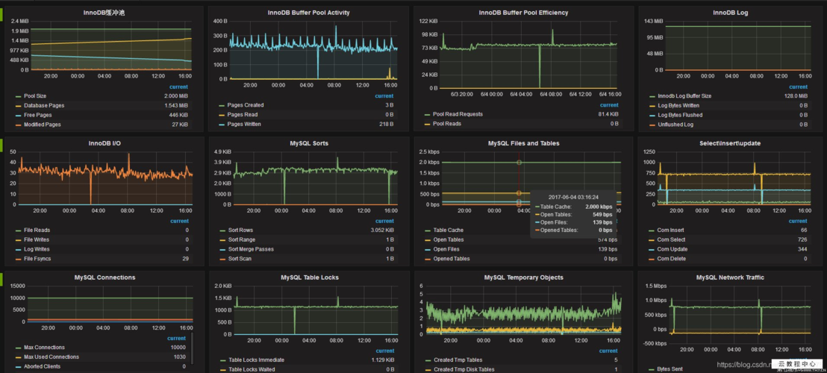Click the MySQL Table Locks panel title
Screen dimensions: 827x373
click(310, 278)
